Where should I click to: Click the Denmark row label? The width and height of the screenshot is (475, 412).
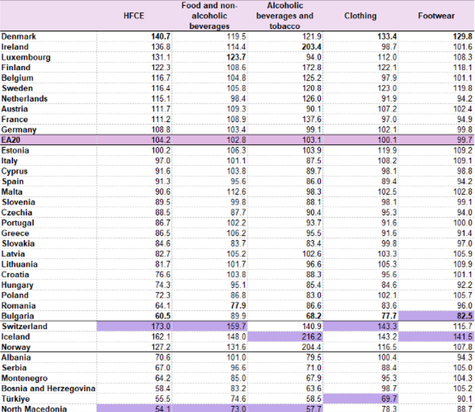19,37
